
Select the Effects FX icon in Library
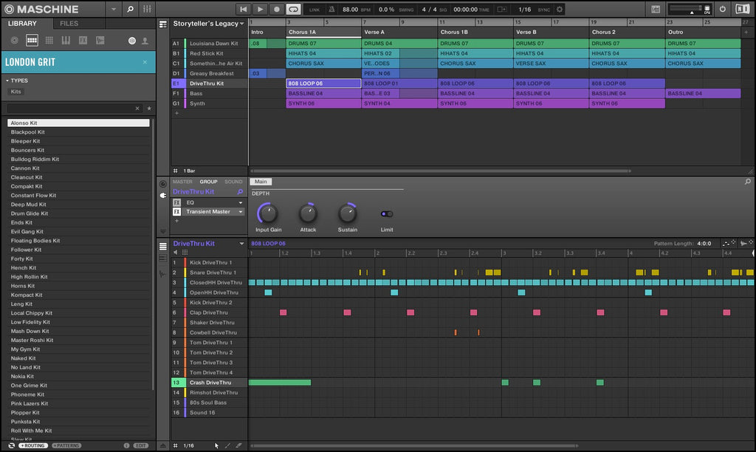[x=83, y=40]
